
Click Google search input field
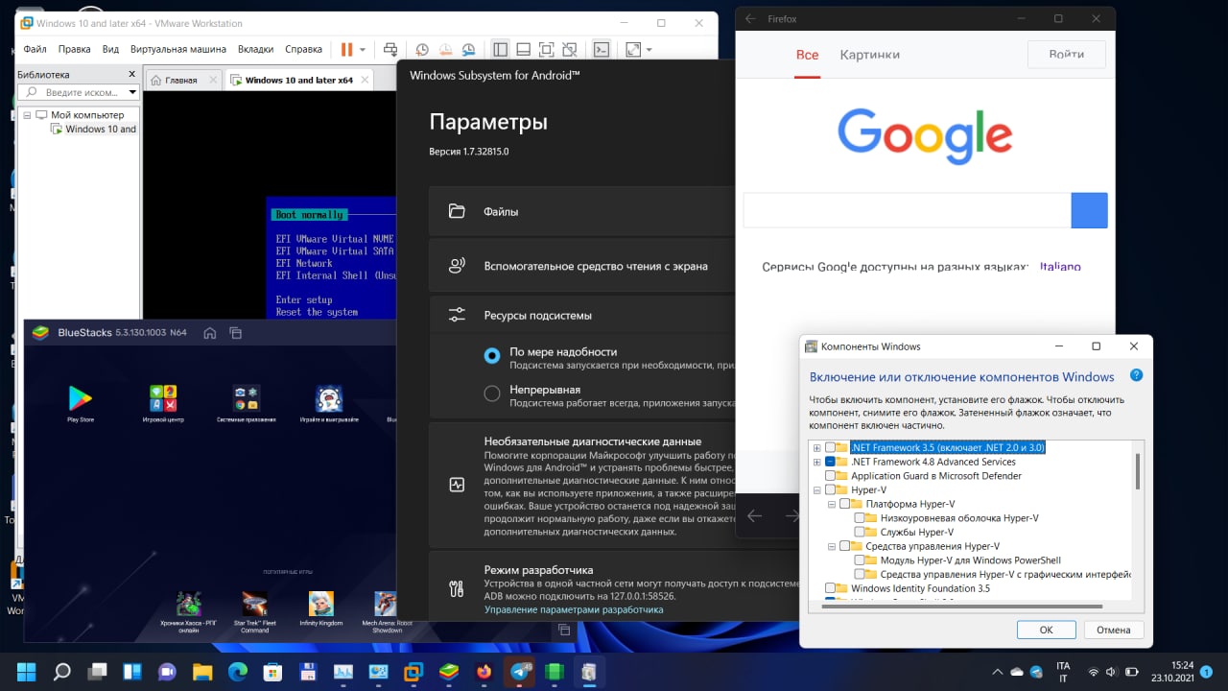(907, 210)
